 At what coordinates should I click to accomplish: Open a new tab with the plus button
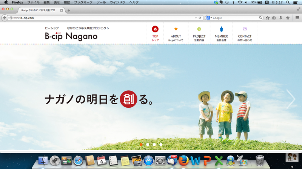(69, 11)
